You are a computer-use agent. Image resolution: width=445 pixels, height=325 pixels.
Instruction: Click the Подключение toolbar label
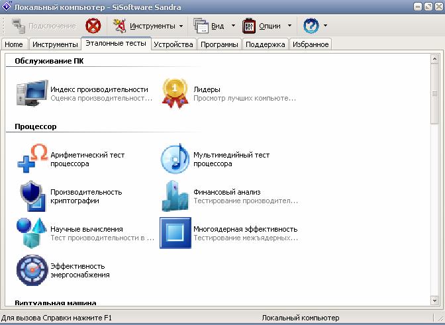(52, 26)
